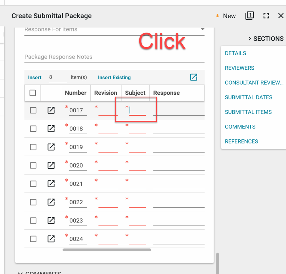Open item 0022 detail icon
This screenshot has width=286, height=274.
point(51,202)
